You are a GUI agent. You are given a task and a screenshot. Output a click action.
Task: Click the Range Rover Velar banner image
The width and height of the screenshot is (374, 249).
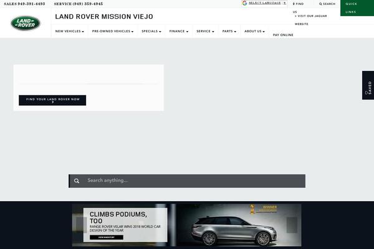(186, 225)
